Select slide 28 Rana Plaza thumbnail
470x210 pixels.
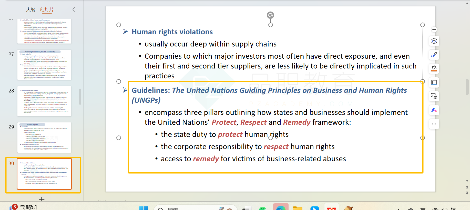pos(44,101)
